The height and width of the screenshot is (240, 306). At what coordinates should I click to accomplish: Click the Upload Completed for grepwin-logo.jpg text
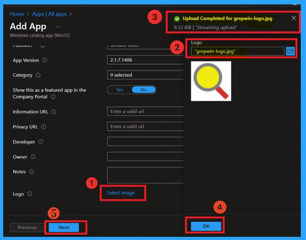point(227,18)
